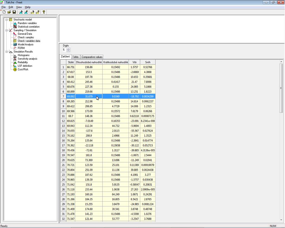Create a new file via toolbar icon
The image size is (285, 228).
click(x=4, y=12)
